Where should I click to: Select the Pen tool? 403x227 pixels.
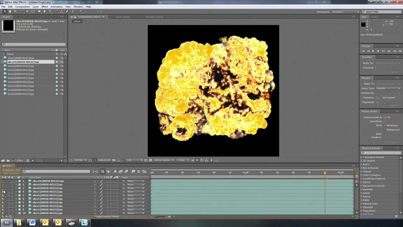coord(44,12)
